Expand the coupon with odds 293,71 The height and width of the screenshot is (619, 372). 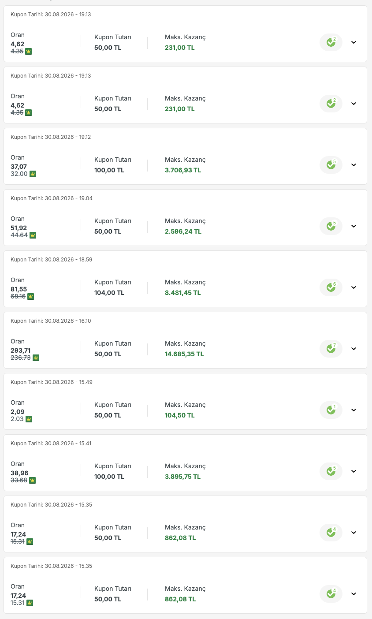(353, 349)
